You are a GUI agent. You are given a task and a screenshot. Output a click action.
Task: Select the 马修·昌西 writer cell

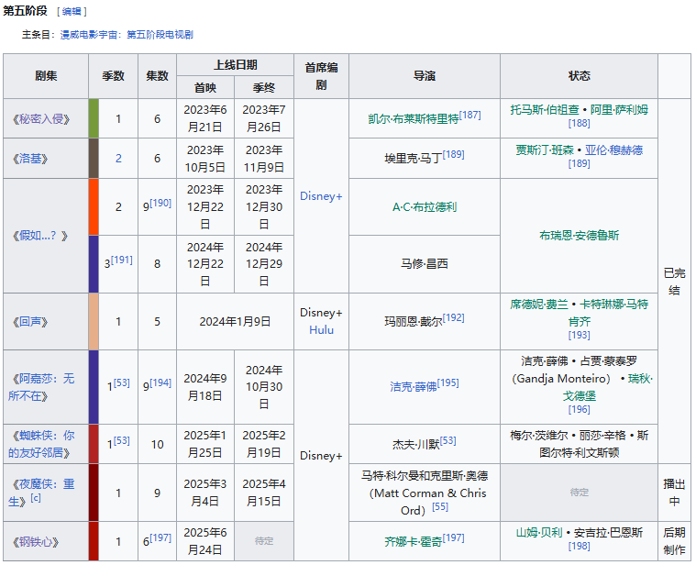click(425, 264)
